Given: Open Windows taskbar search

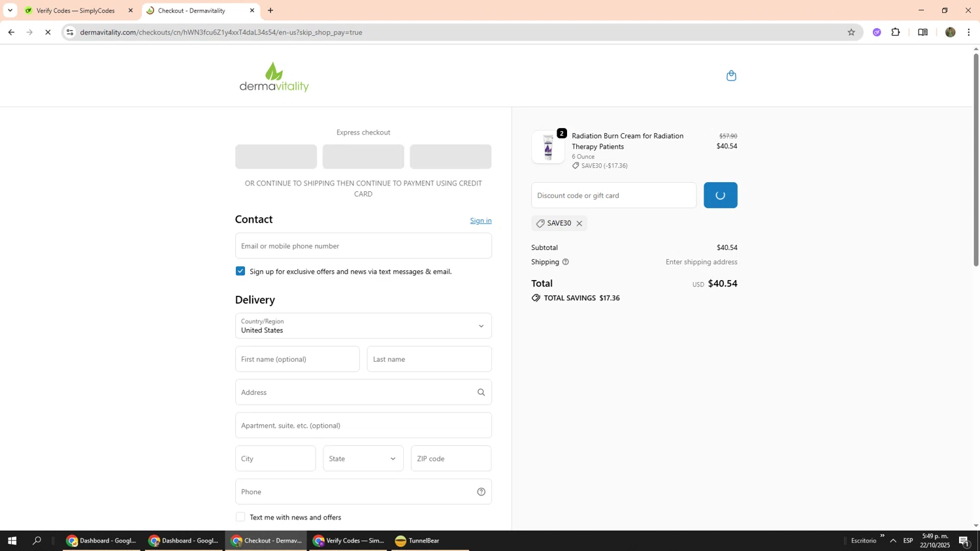Looking at the screenshot, I should point(37,541).
